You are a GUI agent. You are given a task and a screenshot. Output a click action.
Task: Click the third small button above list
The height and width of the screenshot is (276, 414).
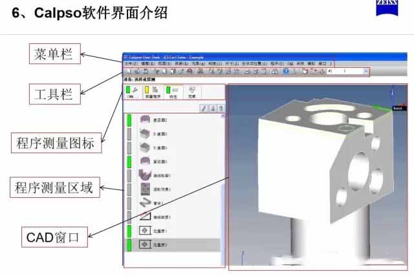[x=221, y=108]
